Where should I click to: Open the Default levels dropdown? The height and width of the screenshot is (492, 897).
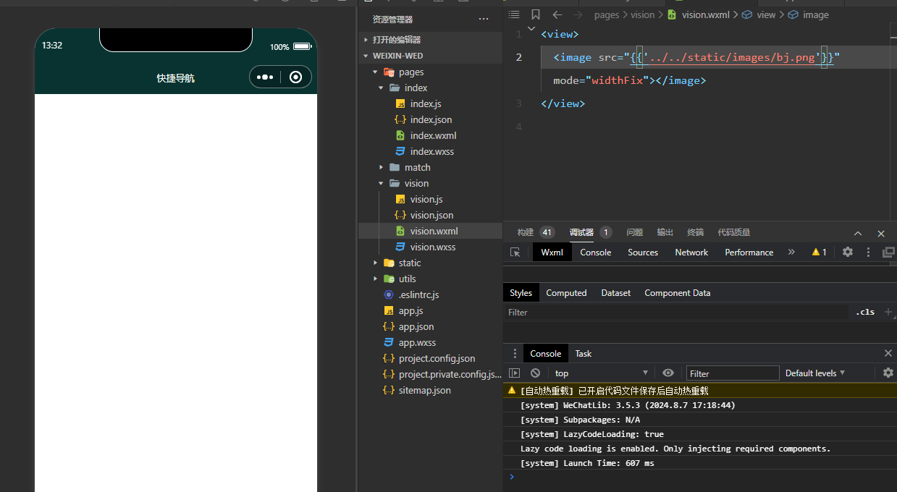815,373
